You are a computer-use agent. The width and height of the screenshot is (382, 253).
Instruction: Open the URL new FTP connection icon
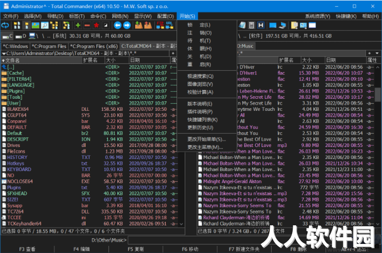(x=170, y=25)
